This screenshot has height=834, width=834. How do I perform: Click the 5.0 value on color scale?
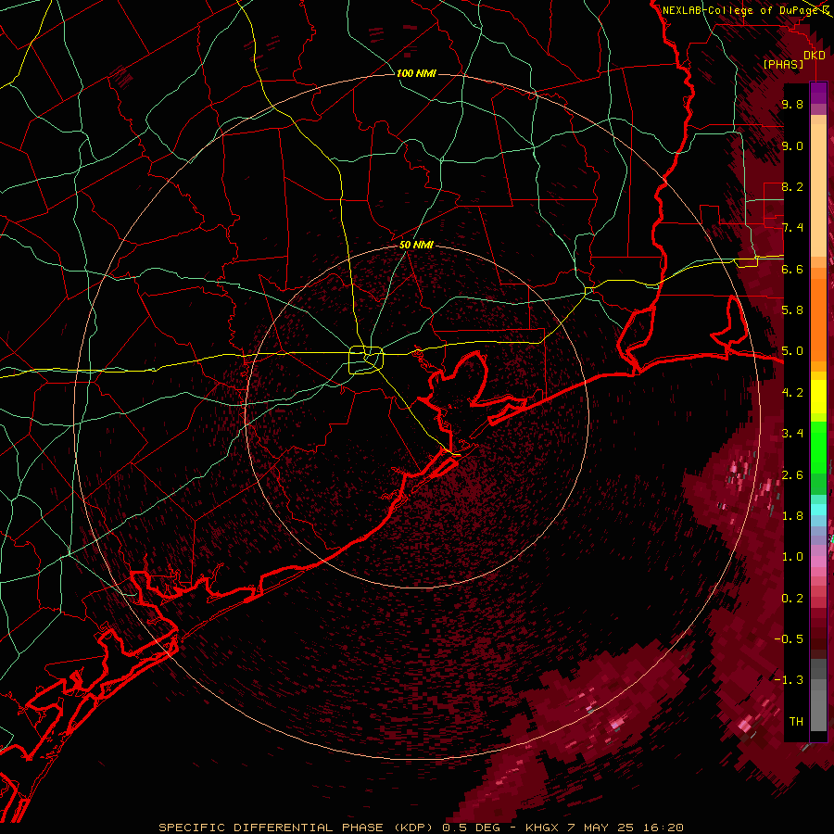[792, 351]
